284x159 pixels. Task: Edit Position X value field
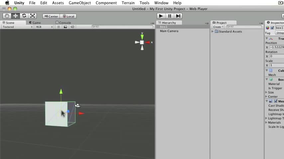coord(277,47)
